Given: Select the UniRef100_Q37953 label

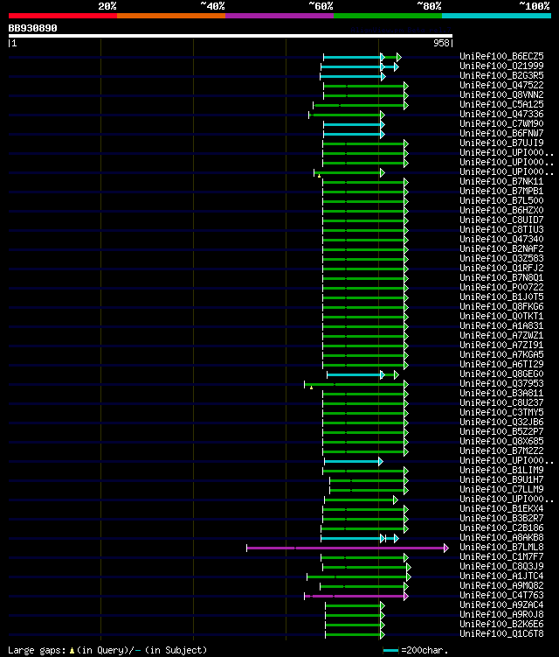Looking at the screenshot, I should [x=501, y=384].
